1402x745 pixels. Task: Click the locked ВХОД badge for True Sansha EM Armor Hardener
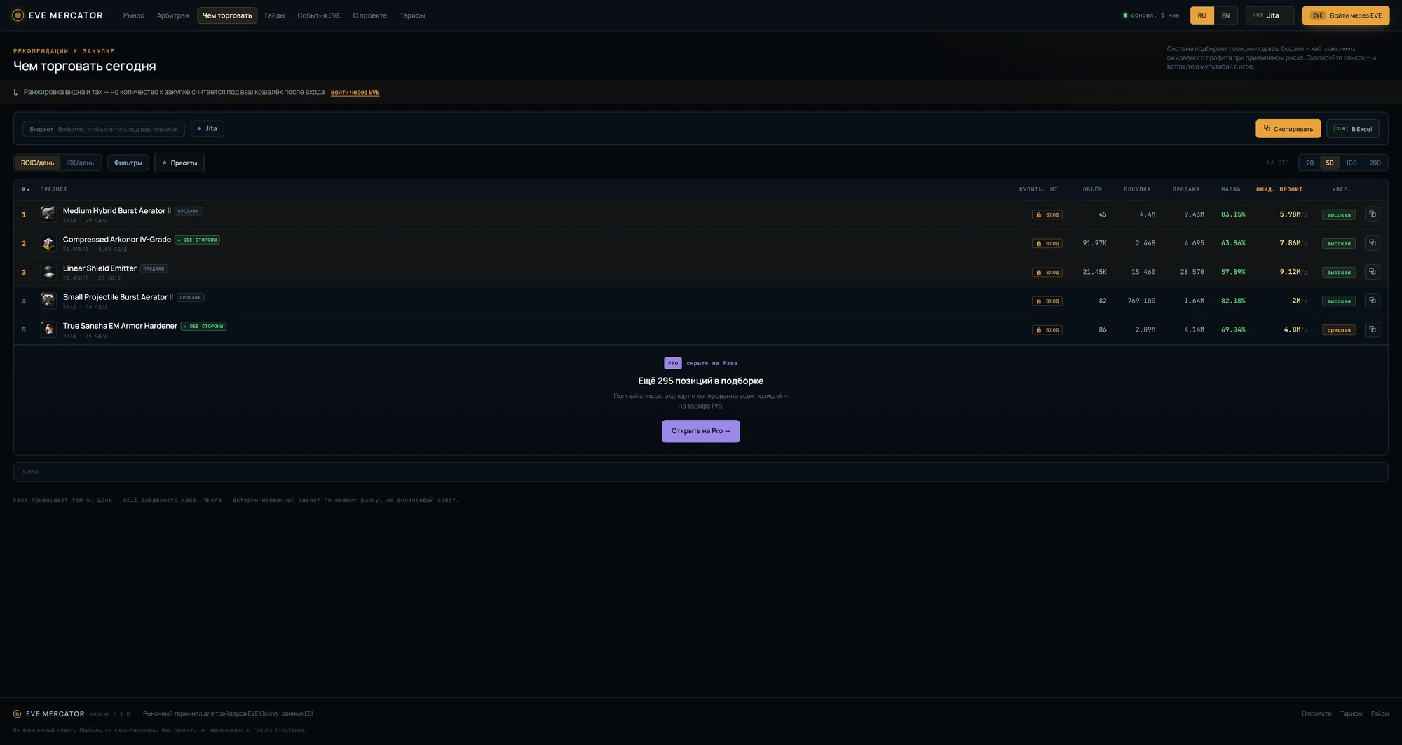[x=1047, y=330]
